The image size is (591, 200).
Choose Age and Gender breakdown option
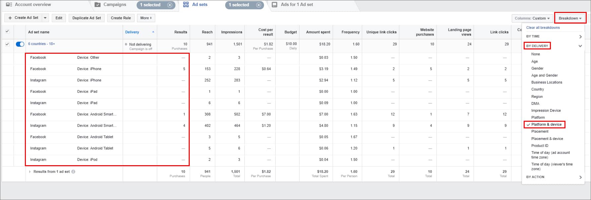click(x=544, y=75)
